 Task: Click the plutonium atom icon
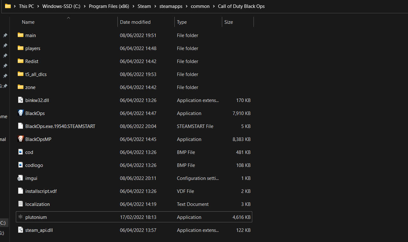21,217
